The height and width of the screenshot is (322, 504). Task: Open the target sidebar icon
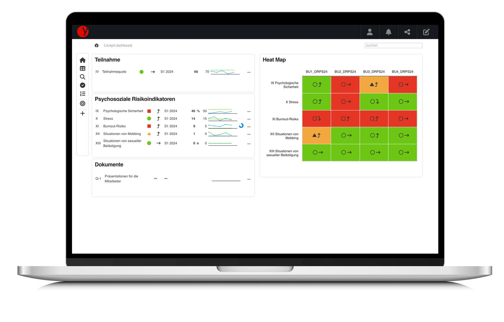tap(82, 103)
